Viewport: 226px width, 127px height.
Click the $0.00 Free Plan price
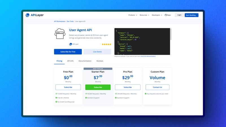68,77
